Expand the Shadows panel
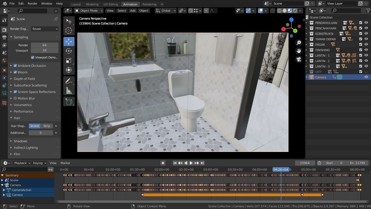Viewport: 371px width, 209px height. click(21, 141)
